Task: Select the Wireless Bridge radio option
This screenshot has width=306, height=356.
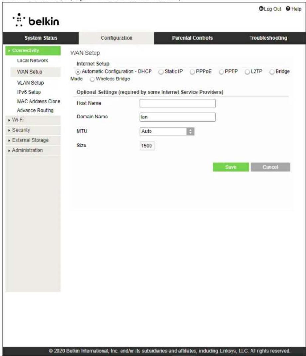Action: click(92, 79)
